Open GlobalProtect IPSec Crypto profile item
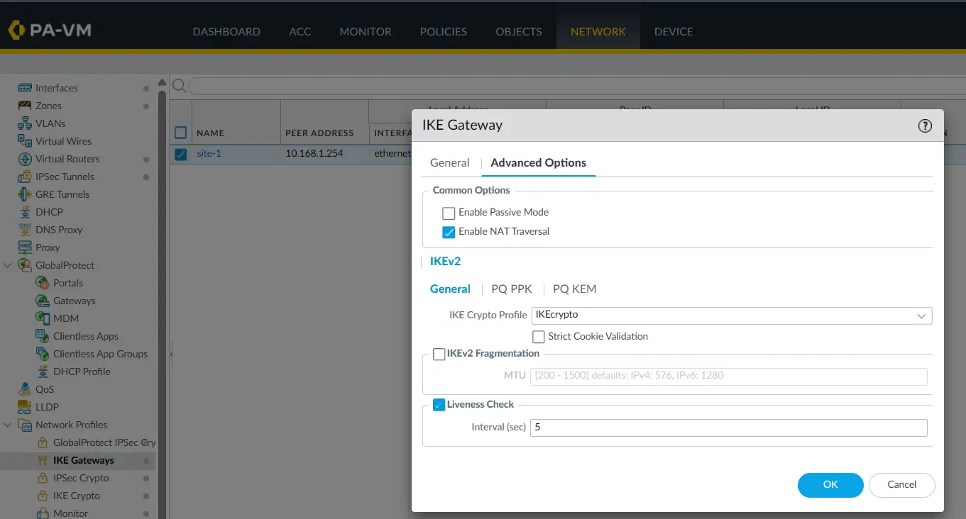 [104, 442]
